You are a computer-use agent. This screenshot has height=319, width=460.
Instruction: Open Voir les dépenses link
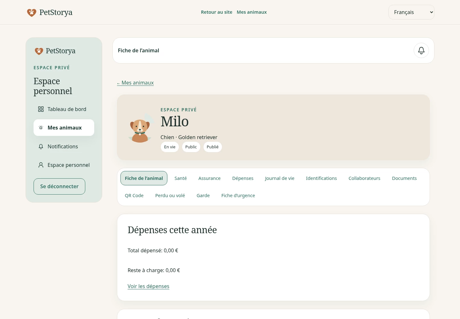click(148, 286)
